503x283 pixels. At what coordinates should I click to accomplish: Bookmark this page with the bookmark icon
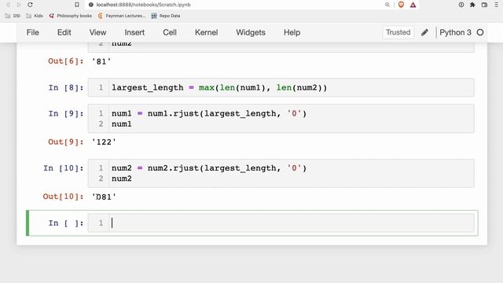coord(77,5)
